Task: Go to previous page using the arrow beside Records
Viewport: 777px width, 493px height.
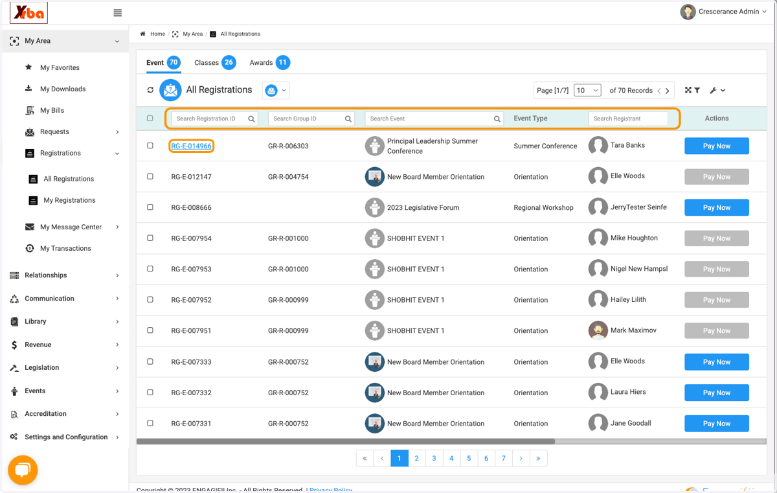Action: [659, 91]
